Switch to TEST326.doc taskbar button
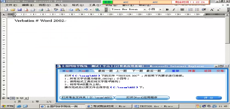This screenshot has width=230, height=109. [x=156, y=106]
